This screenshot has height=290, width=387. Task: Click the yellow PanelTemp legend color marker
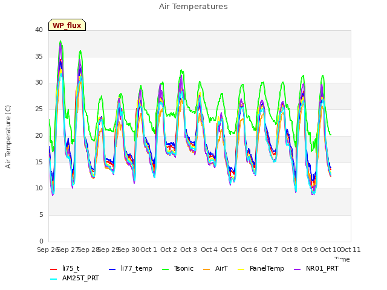pyautogui.click(x=241, y=269)
